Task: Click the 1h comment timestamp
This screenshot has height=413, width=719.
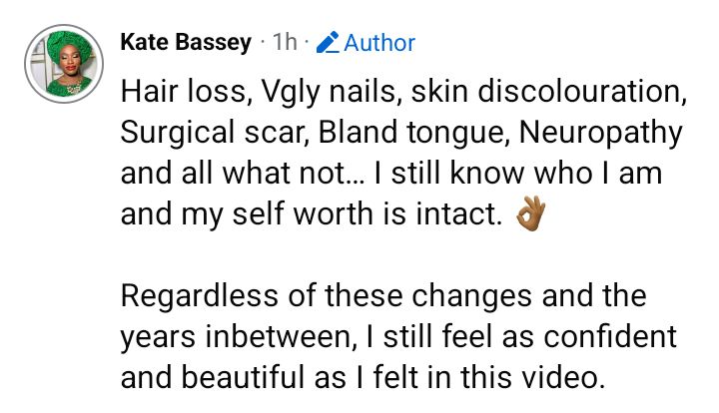Action: pyautogui.click(x=286, y=42)
